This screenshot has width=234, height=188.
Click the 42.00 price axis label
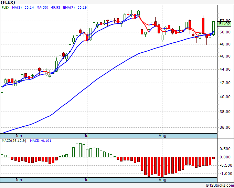click(225, 83)
